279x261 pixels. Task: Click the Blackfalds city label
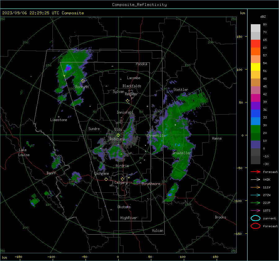coord(132,86)
